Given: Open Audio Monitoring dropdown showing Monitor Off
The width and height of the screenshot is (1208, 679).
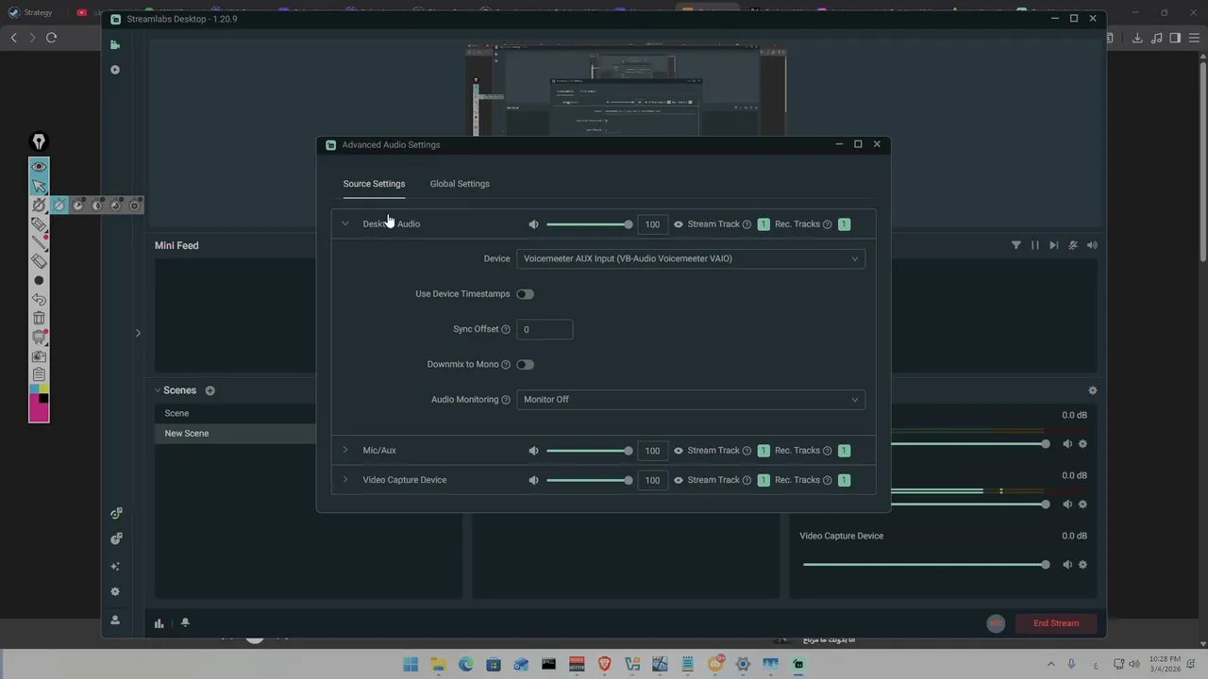Looking at the screenshot, I should point(691,400).
